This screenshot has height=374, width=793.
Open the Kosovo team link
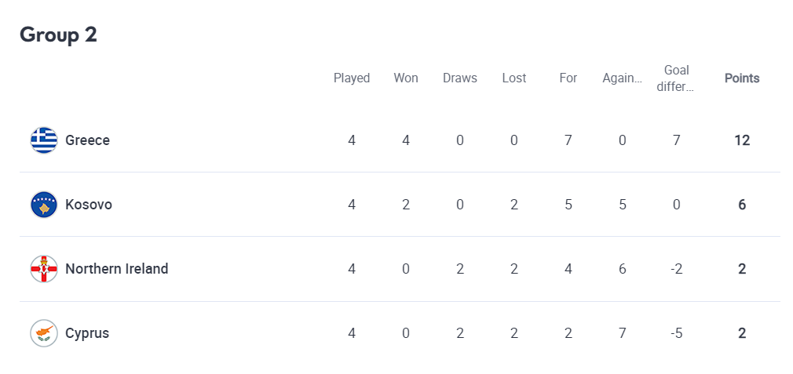[89, 205]
